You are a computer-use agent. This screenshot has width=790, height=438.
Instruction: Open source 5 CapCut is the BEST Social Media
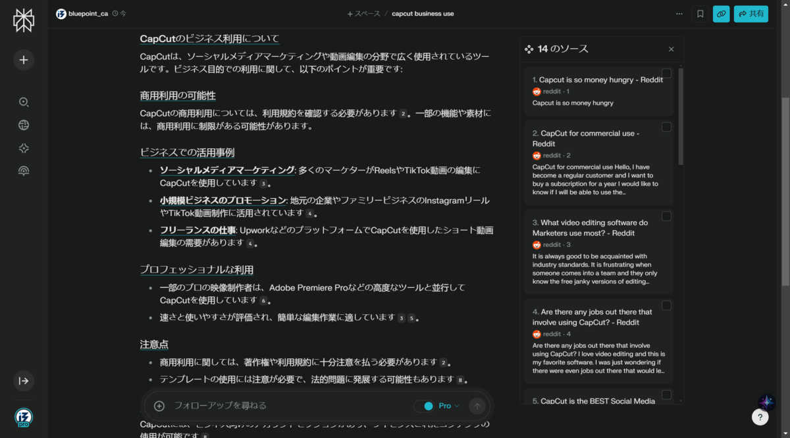coord(594,400)
